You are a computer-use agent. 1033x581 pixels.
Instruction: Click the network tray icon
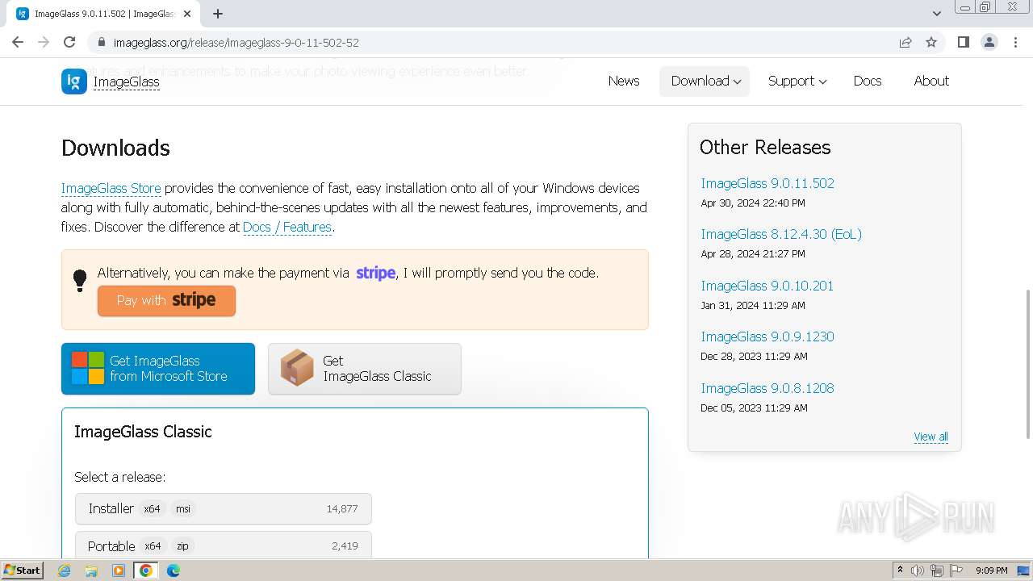pos(937,571)
